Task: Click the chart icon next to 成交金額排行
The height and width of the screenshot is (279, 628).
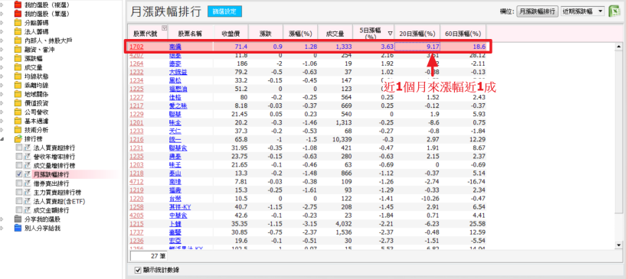Action: (28, 210)
